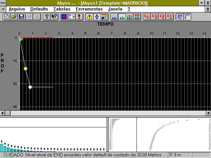Click the blue-green bars chart icon

click(122, 17)
